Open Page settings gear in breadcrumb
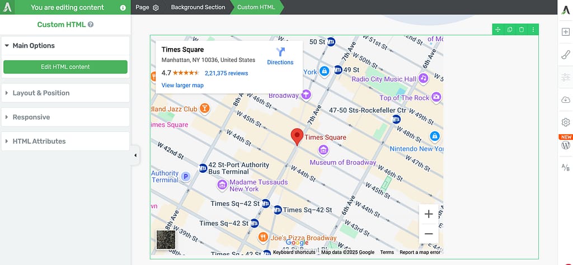This screenshot has height=265, width=573. pos(156,8)
